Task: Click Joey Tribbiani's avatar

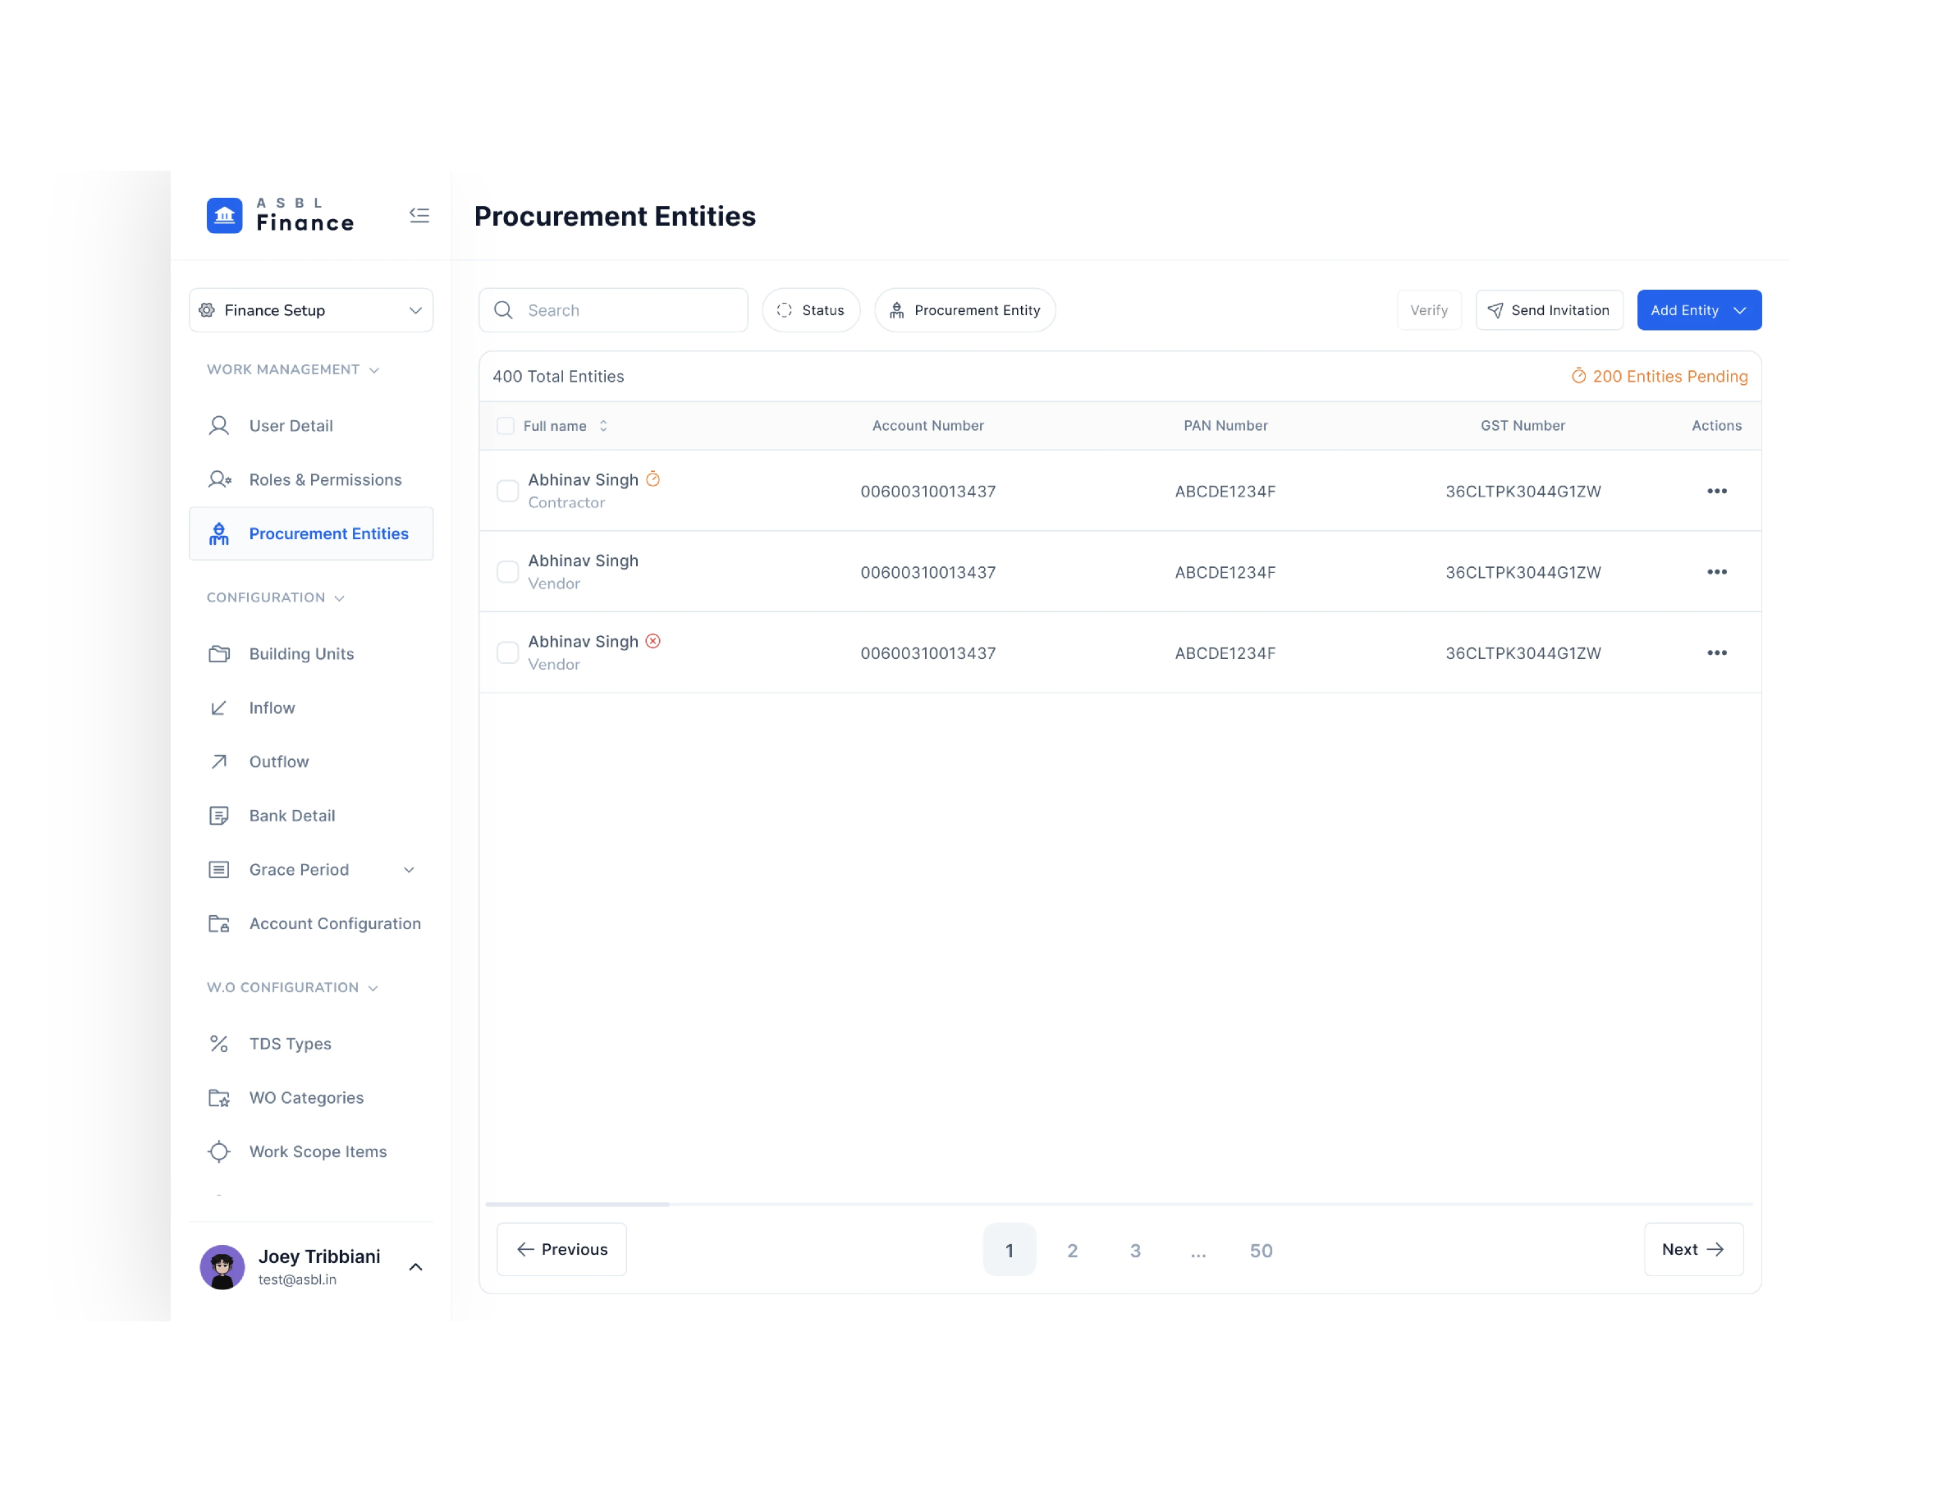Action: click(222, 1266)
